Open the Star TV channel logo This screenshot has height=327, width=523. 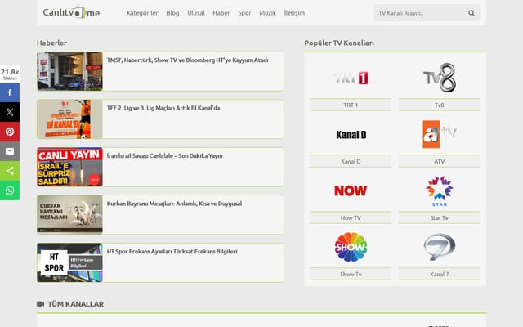pos(440,190)
